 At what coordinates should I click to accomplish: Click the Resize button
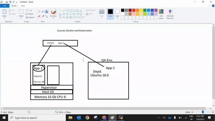[x=30, y=14]
